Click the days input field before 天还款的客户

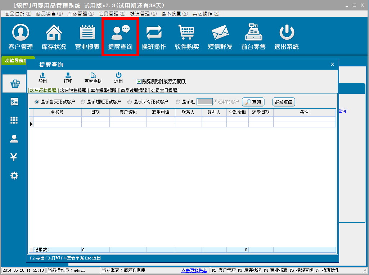click(204, 102)
